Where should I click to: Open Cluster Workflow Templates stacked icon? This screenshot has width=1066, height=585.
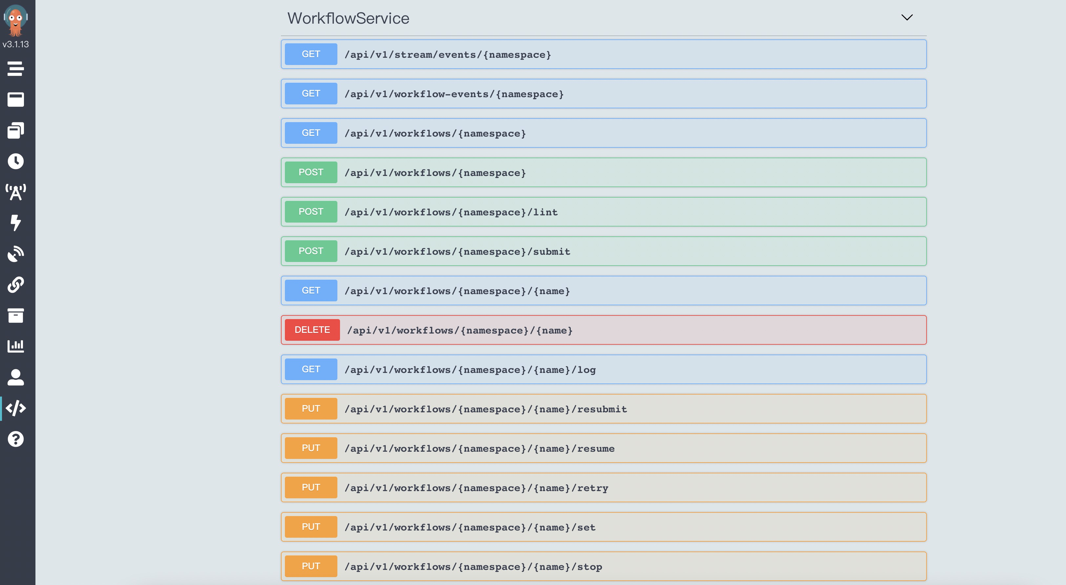click(16, 130)
